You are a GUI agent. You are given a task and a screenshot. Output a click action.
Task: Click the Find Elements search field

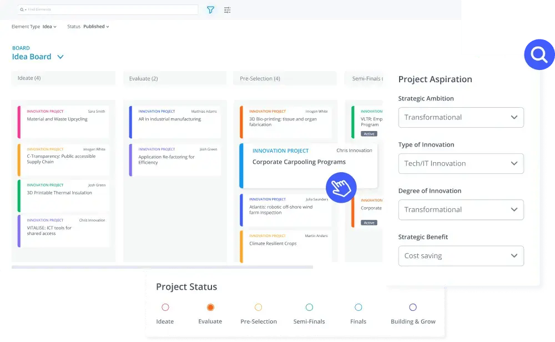point(111,10)
